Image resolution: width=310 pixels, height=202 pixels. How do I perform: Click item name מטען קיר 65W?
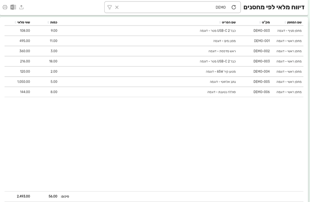click(x=220, y=72)
